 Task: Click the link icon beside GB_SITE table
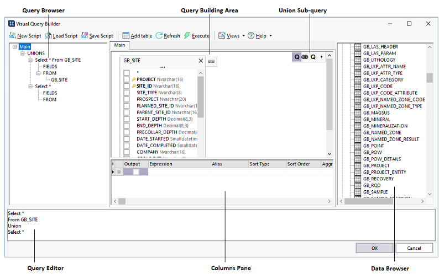(x=211, y=61)
